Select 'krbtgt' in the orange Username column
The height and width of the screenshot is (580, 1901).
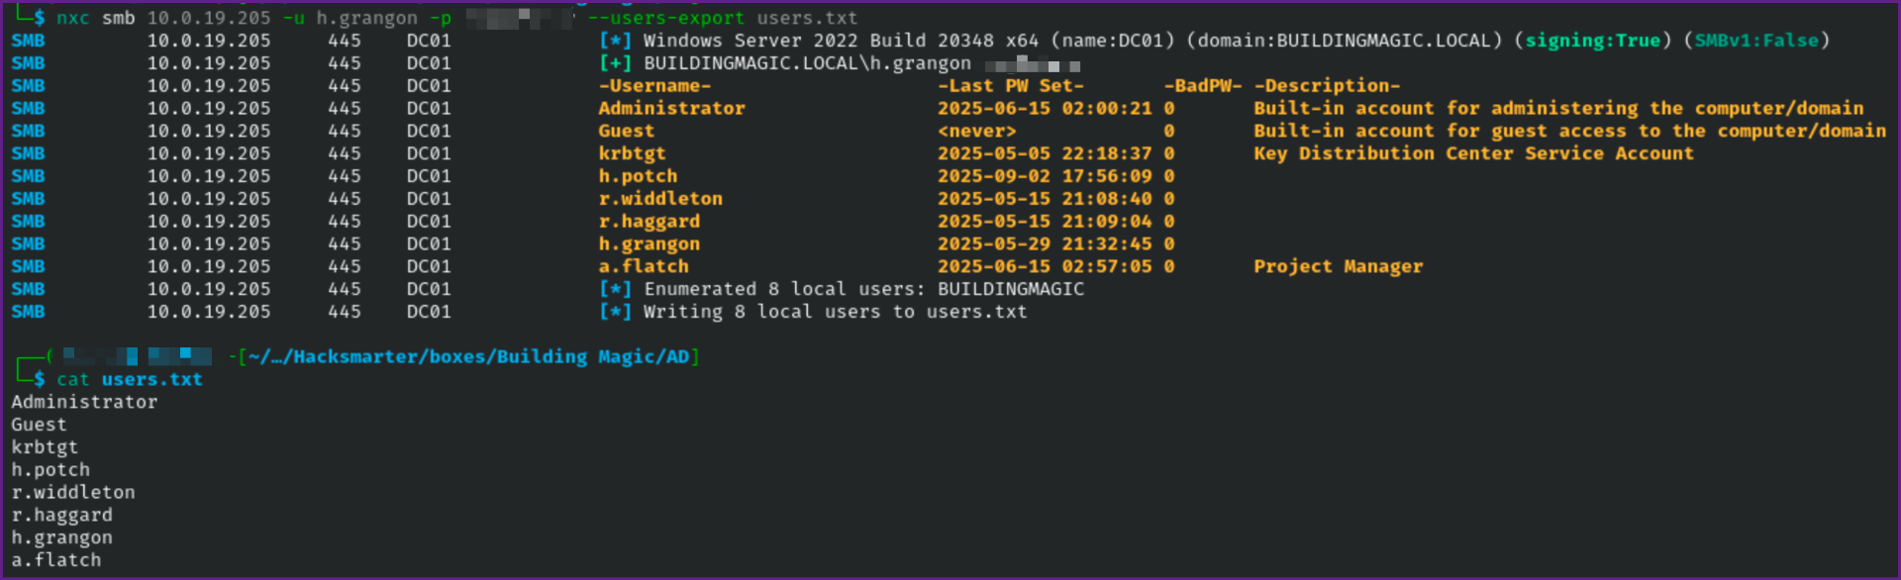632,153
